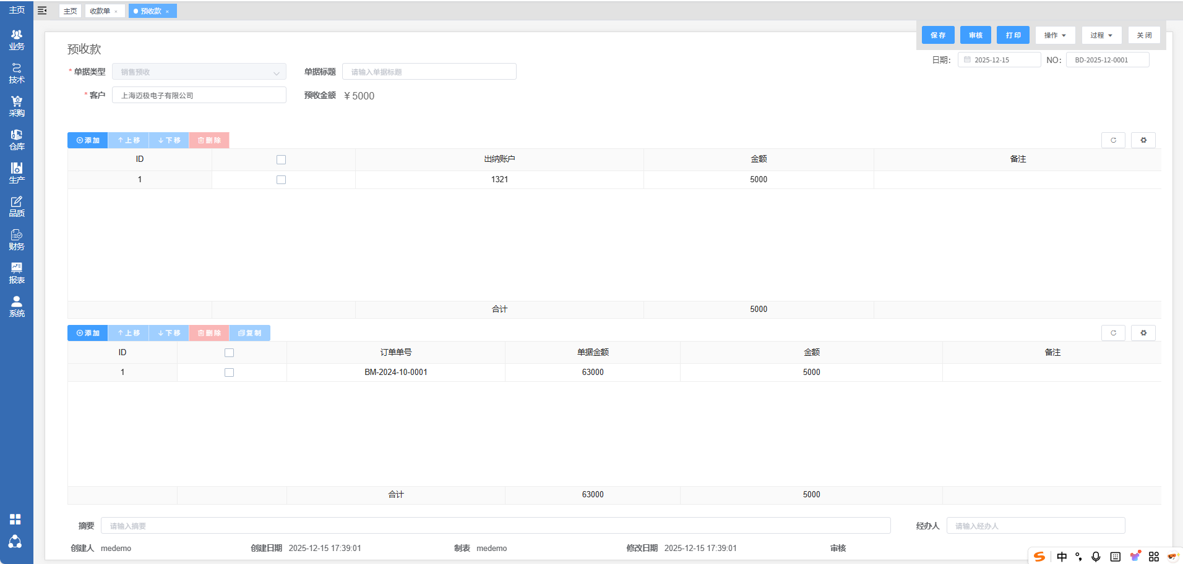Screen dimensions: 1183x564
Task: Click the 保存 button
Action: point(938,35)
